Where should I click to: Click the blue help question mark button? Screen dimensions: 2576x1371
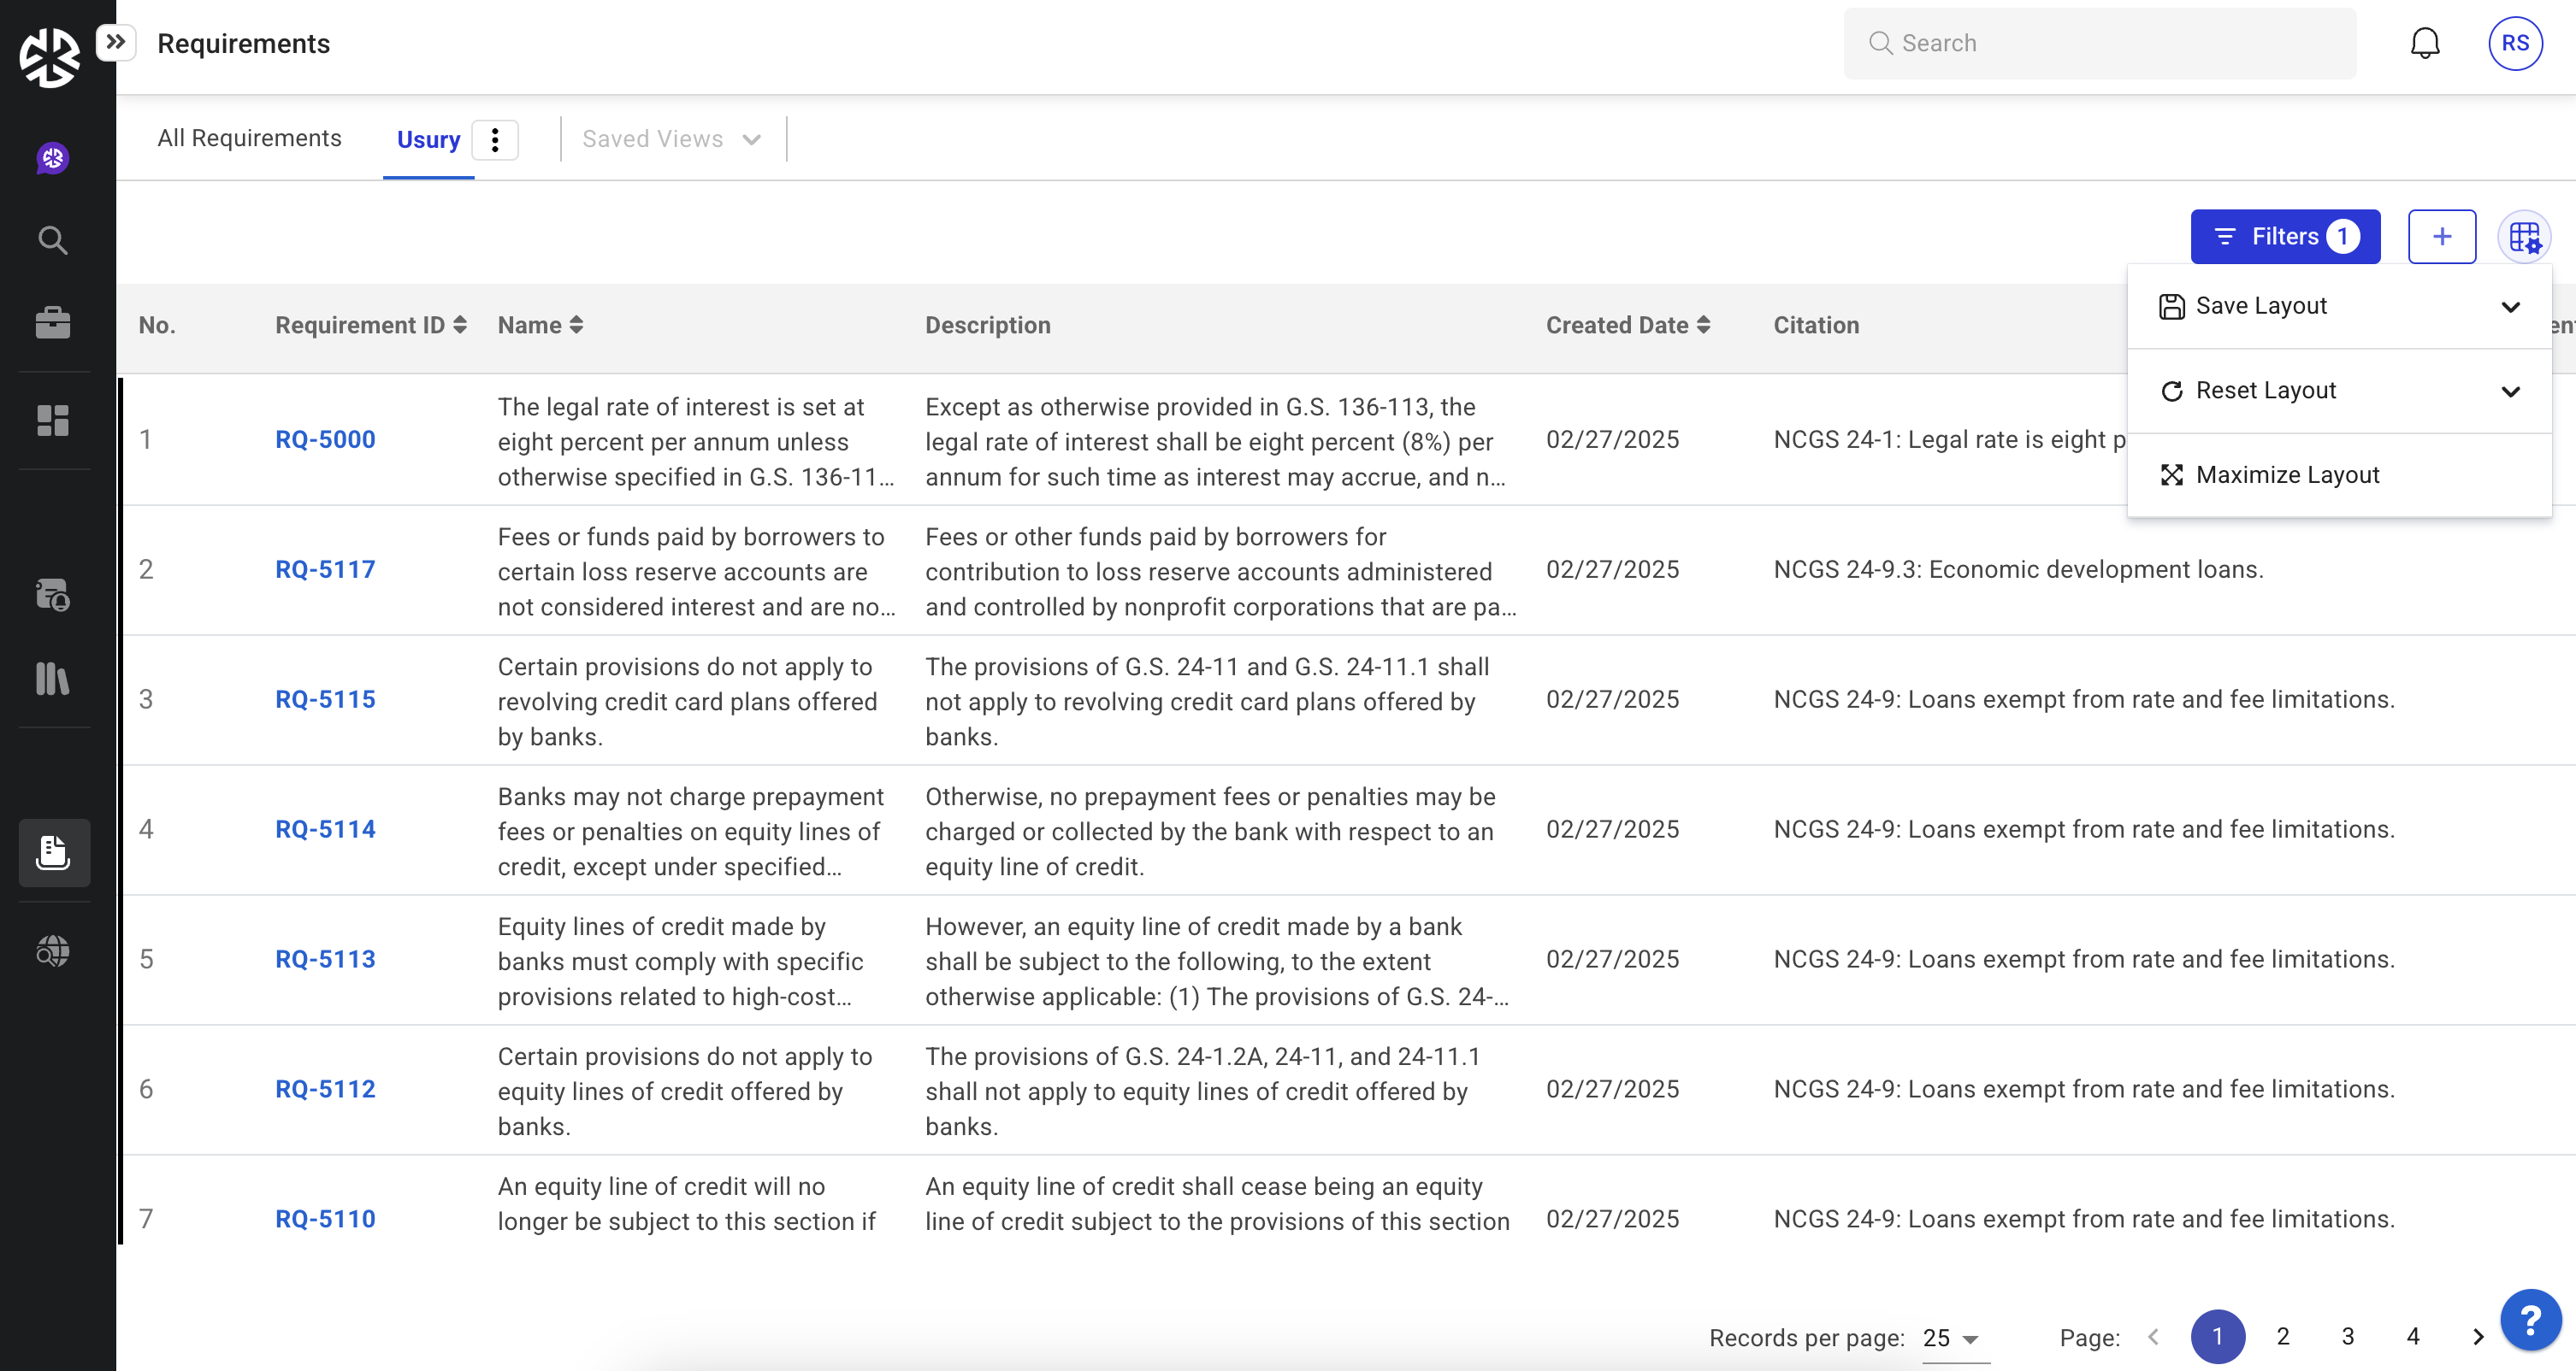point(2530,1321)
